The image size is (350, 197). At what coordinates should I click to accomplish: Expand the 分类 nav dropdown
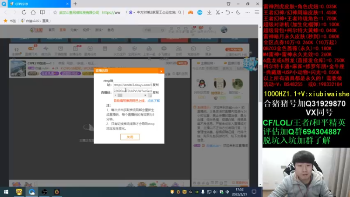(x=74, y=30)
